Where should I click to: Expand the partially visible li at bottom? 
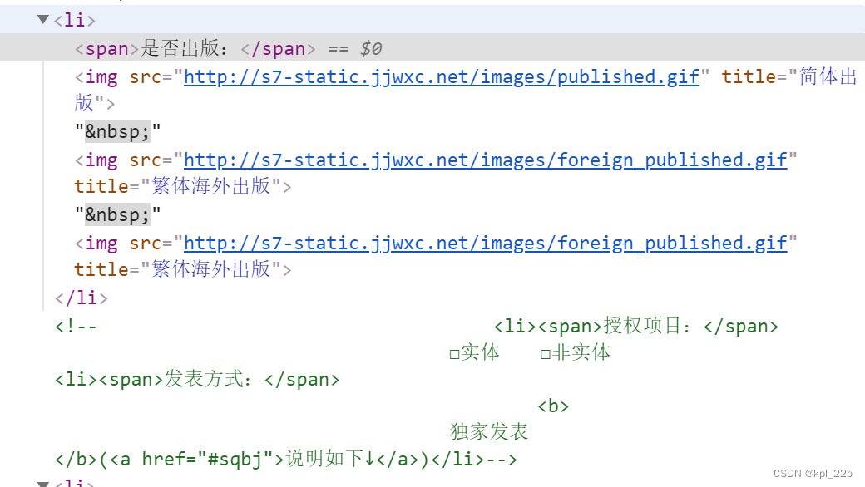[43, 484]
